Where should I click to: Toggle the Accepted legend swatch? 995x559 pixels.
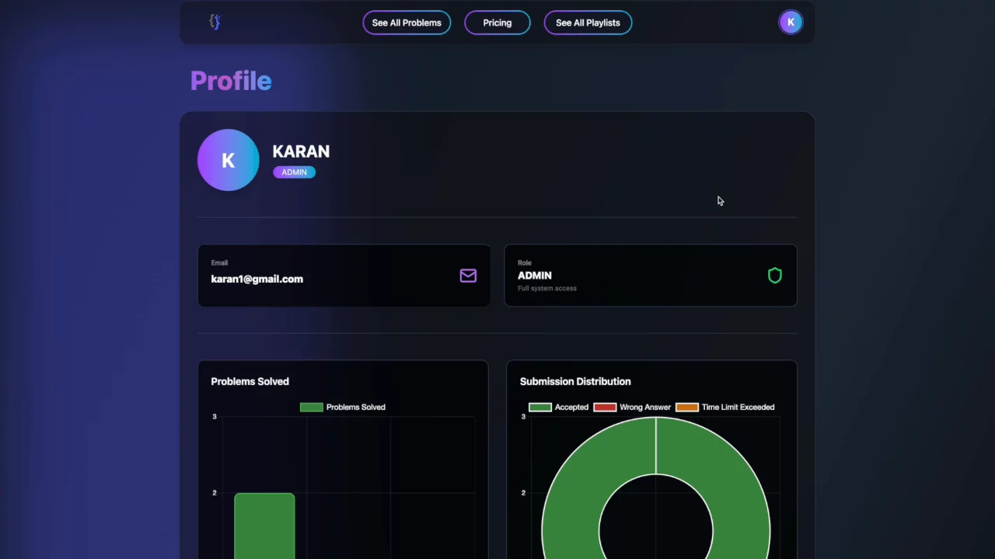(540, 407)
